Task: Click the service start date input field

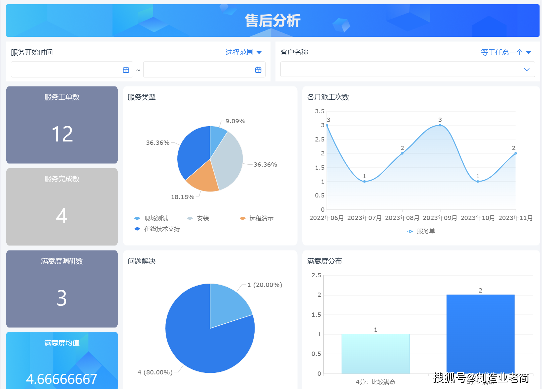Action: (x=72, y=70)
